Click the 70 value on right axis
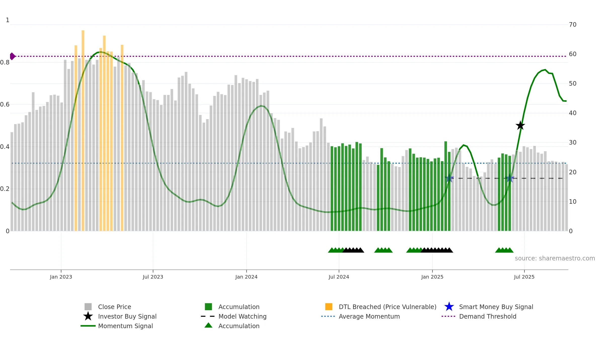This screenshot has width=604, height=340. coord(573,25)
